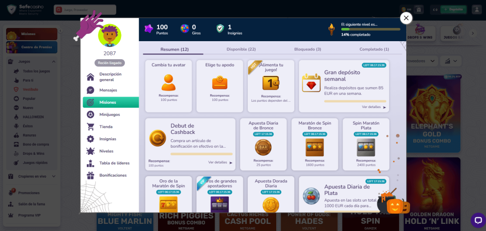Click the orange person icon in Cambia tu avatar
486x231 pixels.
pyautogui.click(x=168, y=82)
